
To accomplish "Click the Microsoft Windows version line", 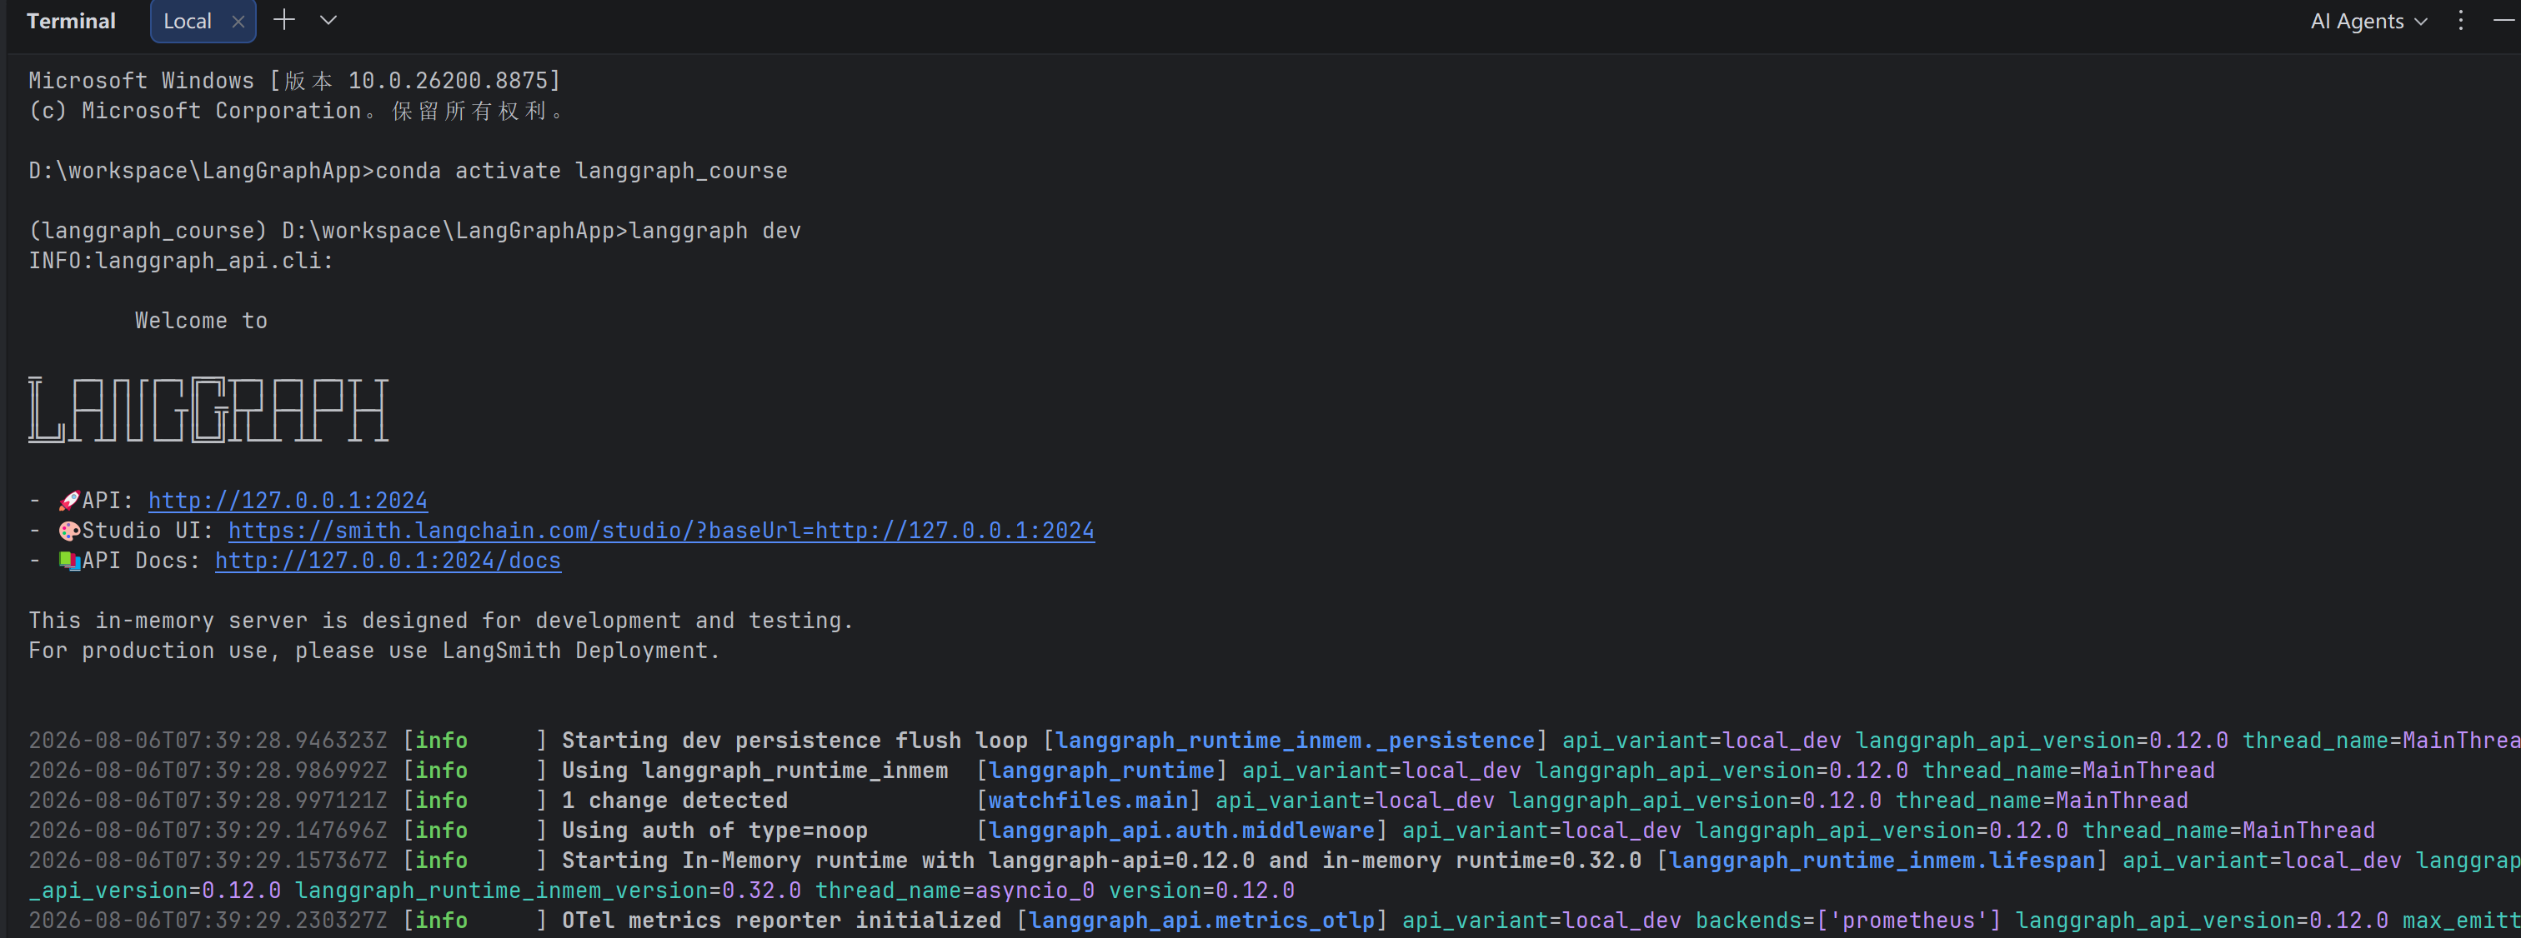I will [x=294, y=81].
